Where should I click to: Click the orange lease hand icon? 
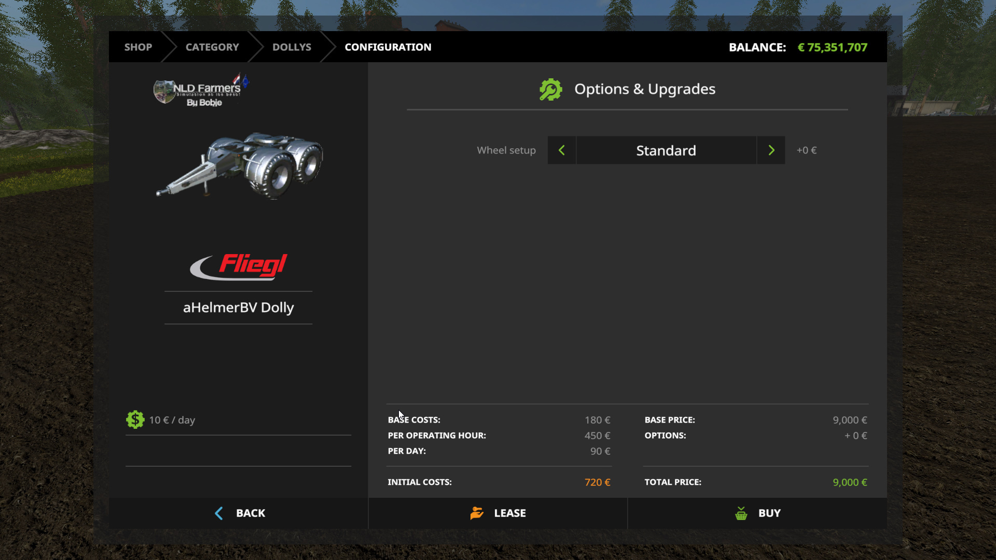477,513
